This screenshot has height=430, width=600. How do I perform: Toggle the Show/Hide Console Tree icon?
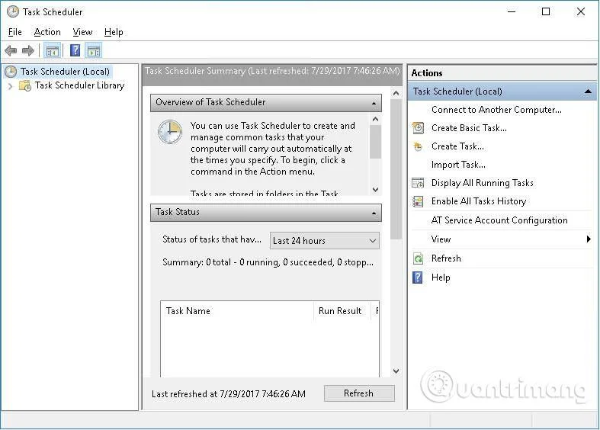tap(53, 50)
